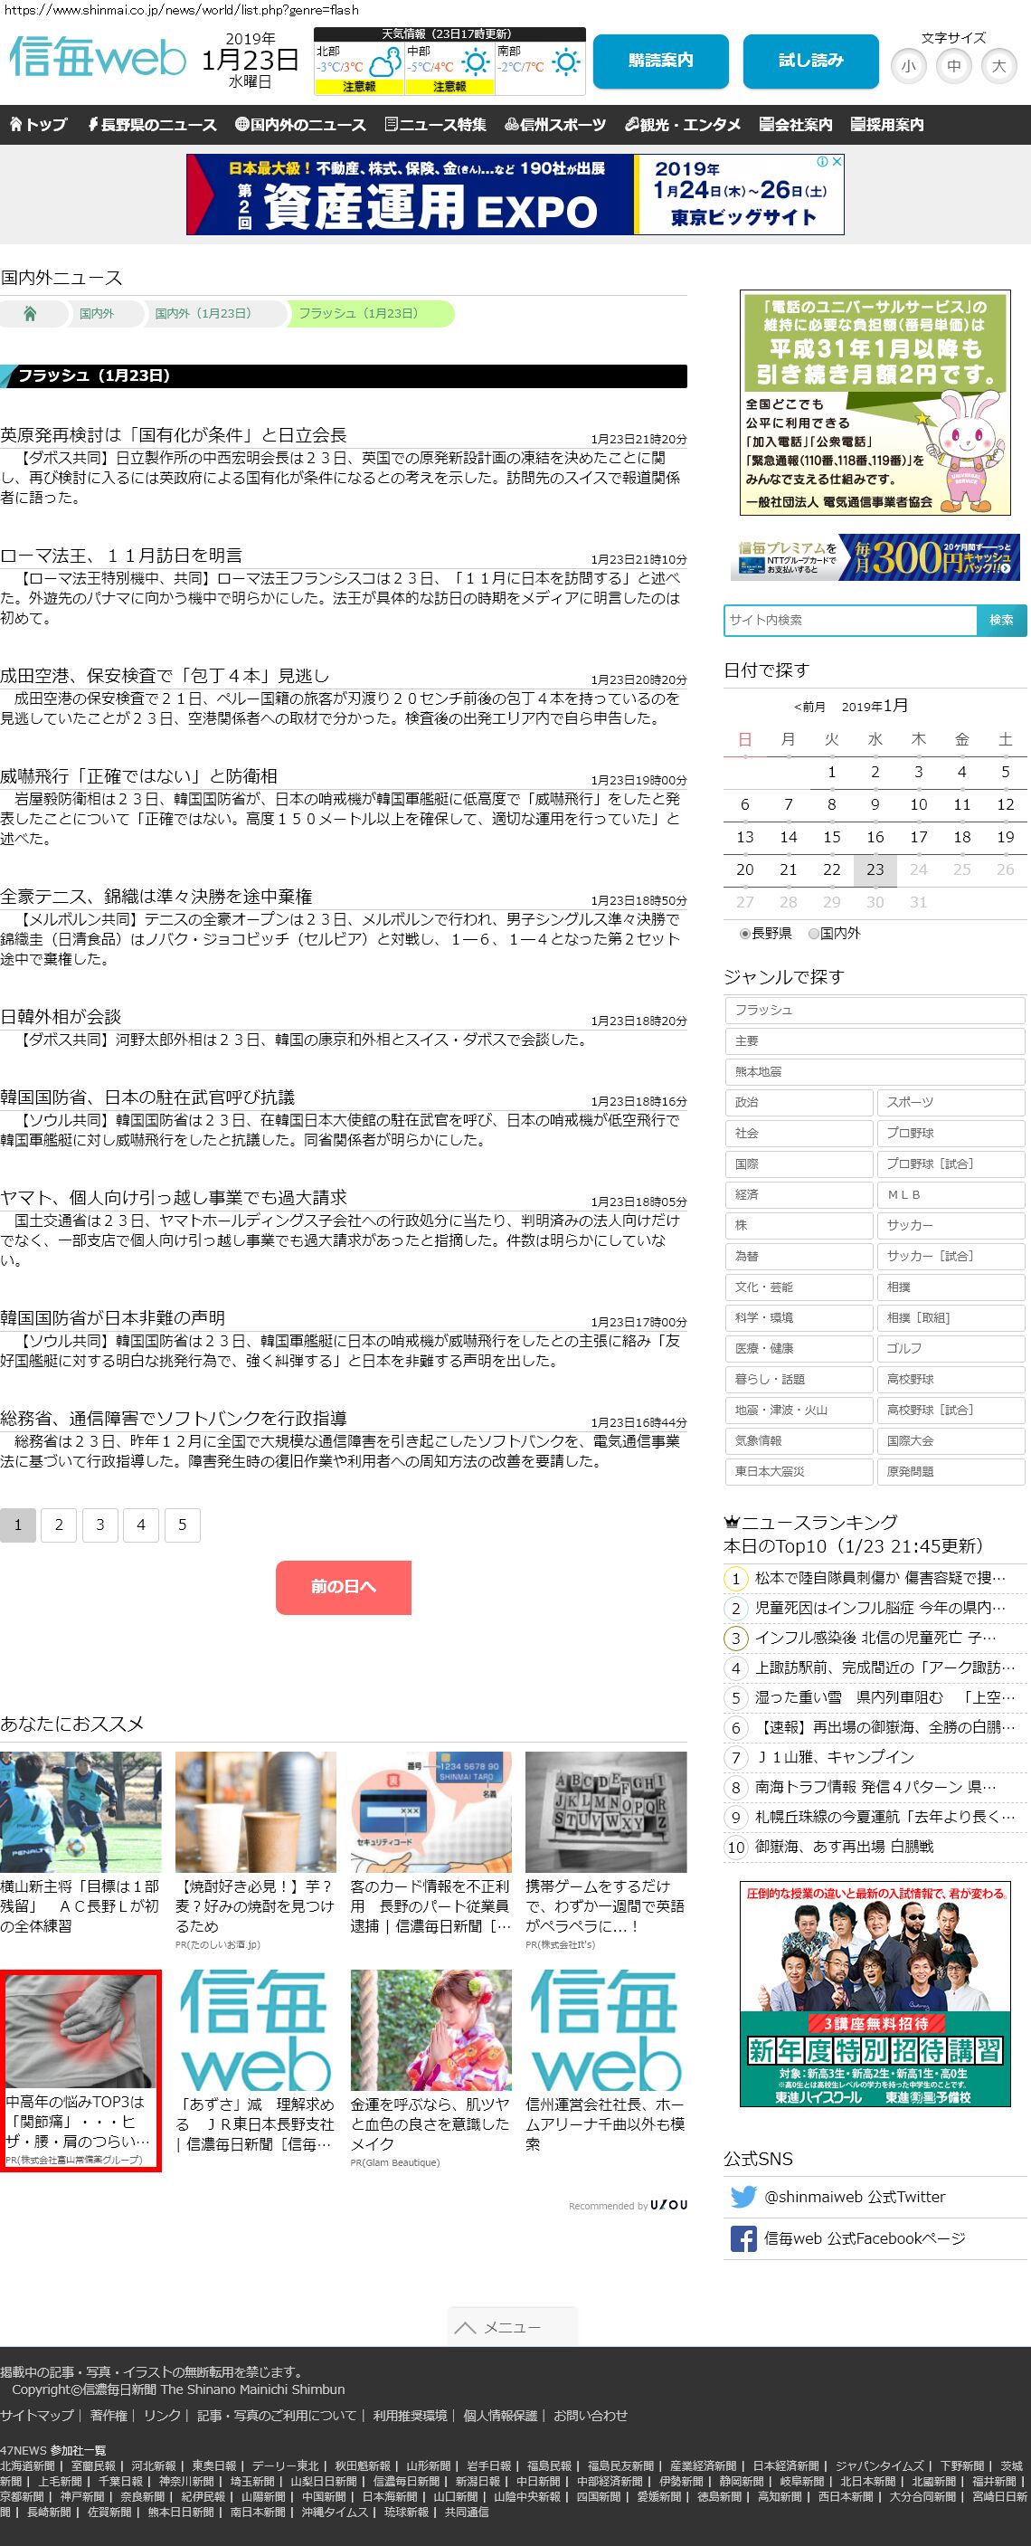Image resolution: width=1031 pixels, height=2546 pixels.
Task: Click the Twitter bird icon
Action: pyautogui.click(x=743, y=2196)
